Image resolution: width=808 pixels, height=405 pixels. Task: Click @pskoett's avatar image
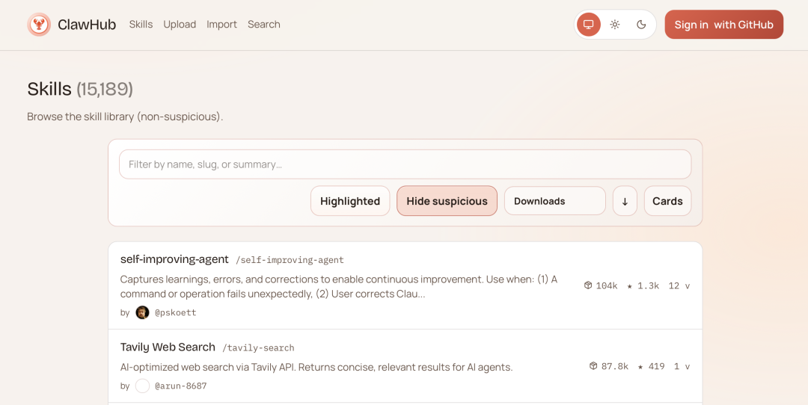142,312
